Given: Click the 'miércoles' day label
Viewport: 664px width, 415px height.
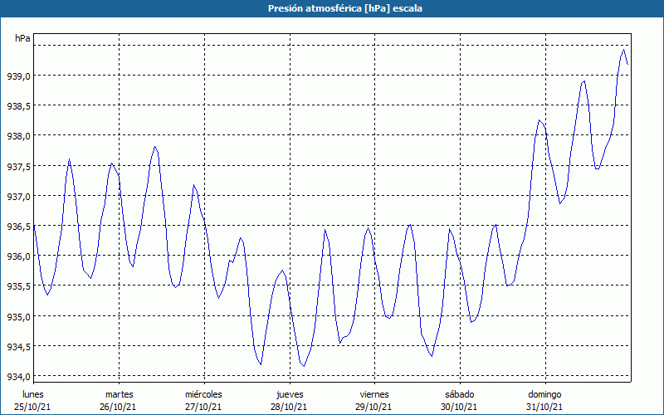Looking at the screenshot, I should pyautogui.click(x=203, y=394).
